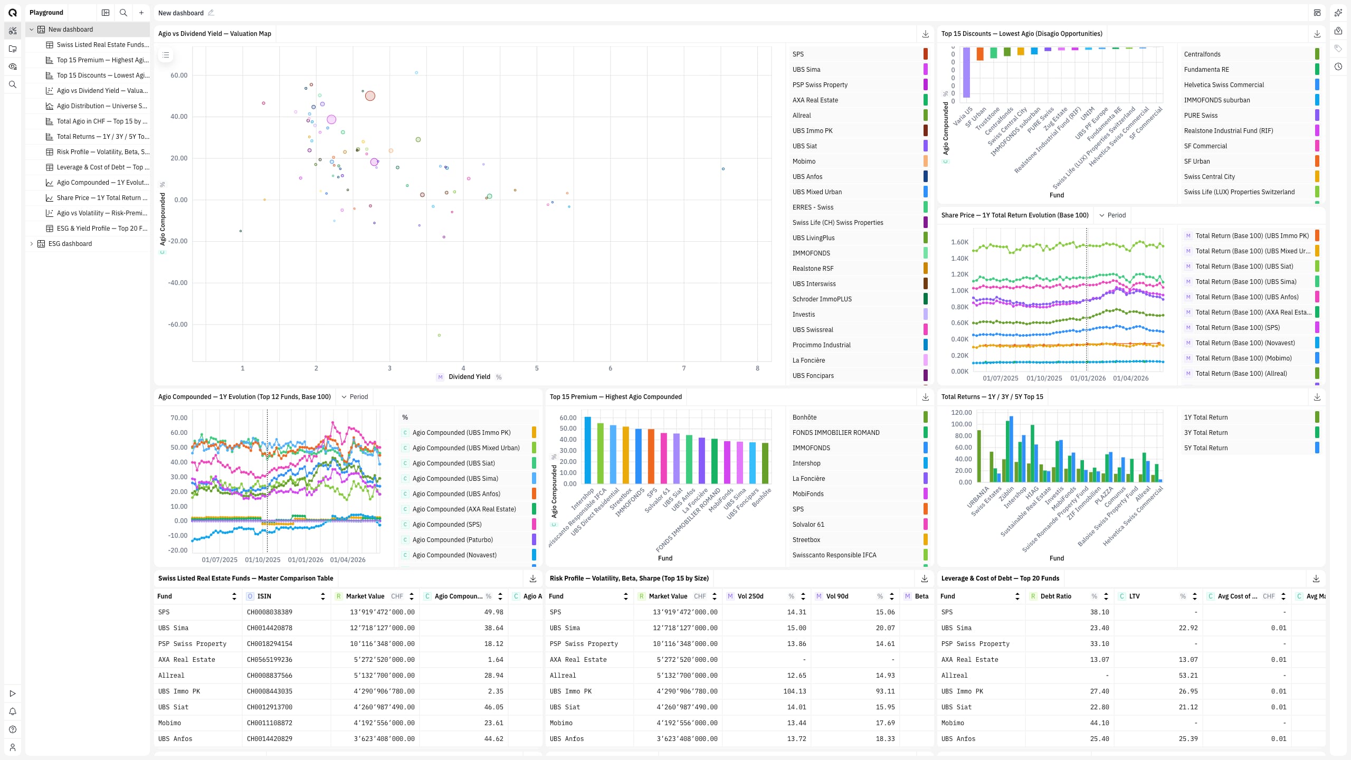The image size is (1351, 760).
Task: Click Varia US bar in Discounts chart
Action: pyautogui.click(x=966, y=73)
